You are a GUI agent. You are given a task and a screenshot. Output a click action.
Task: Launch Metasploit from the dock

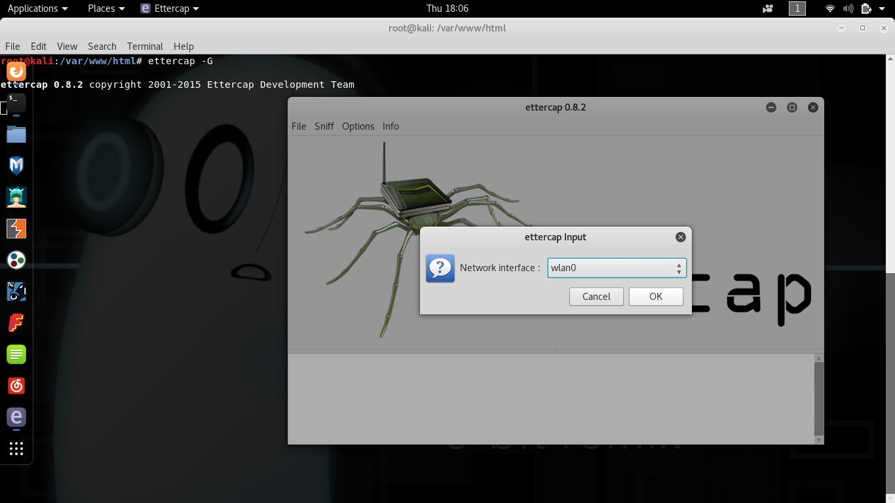16,166
